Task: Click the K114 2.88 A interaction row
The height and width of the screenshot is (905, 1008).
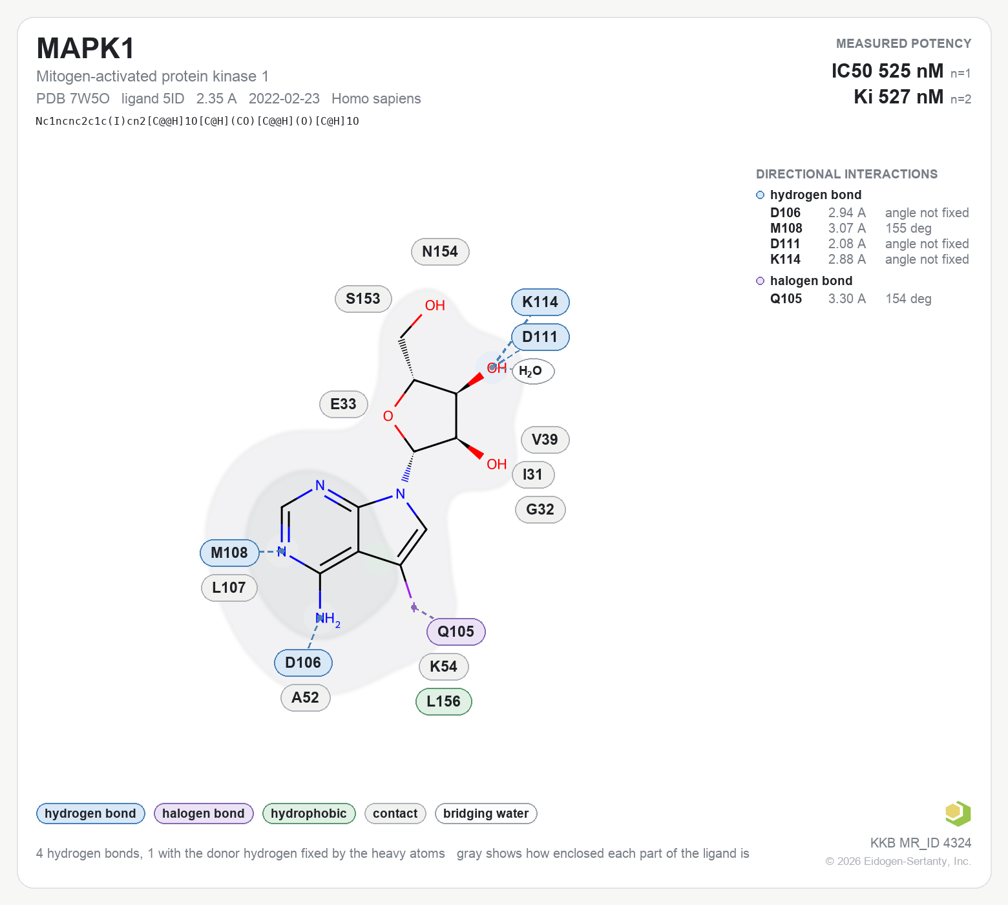Action: pyautogui.click(x=870, y=259)
